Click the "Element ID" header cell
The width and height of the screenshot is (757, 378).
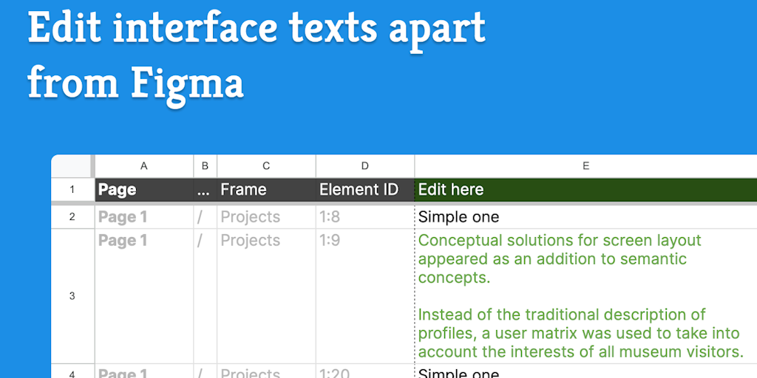point(364,190)
